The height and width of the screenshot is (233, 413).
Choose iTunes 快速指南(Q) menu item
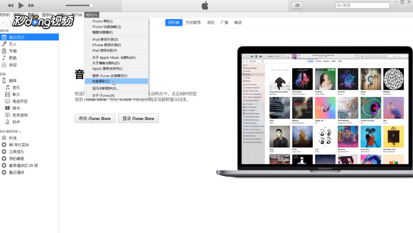(x=116, y=27)
